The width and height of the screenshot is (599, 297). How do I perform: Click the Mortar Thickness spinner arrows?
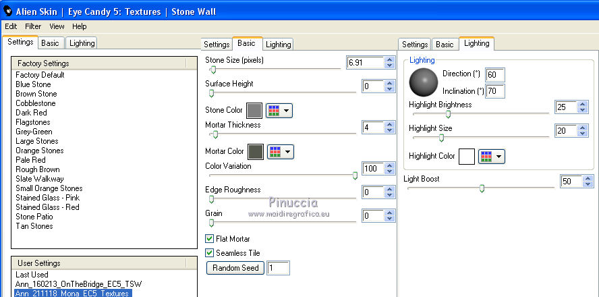coord(389,128)
